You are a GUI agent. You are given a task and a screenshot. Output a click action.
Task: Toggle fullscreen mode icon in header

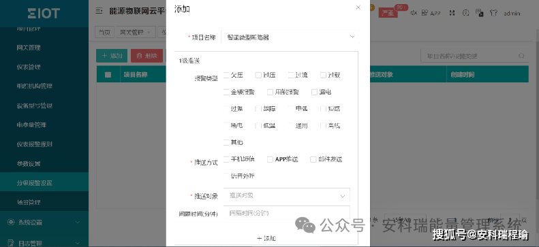[x=452, y=13]
